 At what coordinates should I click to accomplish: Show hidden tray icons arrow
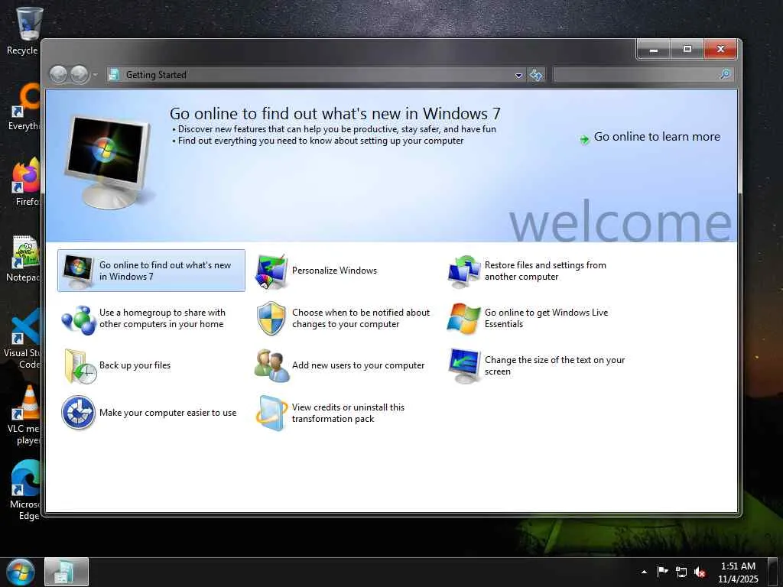pyautogui.click(x=644, y=572)
